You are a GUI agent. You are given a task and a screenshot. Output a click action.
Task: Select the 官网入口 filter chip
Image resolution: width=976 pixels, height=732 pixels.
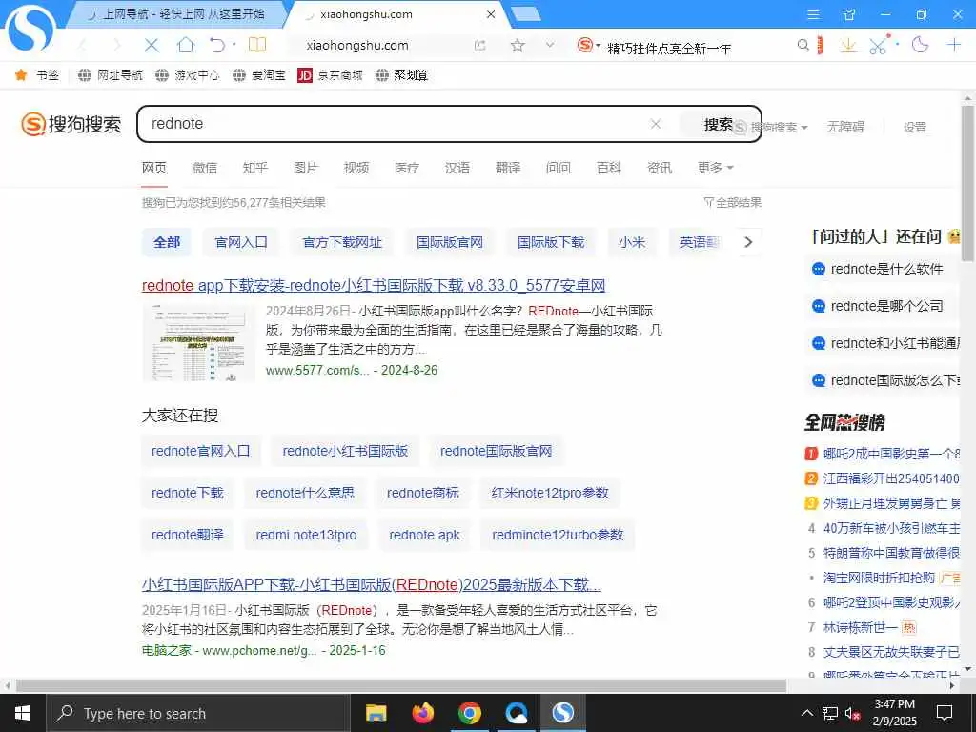pyautogui.click(x=241, y=242)
